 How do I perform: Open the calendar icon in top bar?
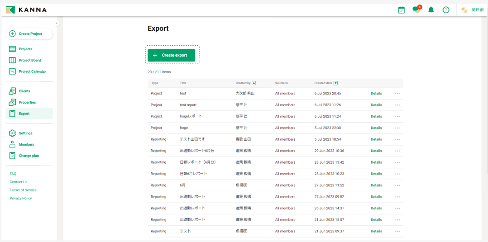401,10
